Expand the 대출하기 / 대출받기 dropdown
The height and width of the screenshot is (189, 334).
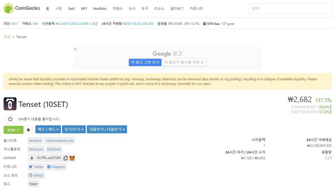[x=107, y=129]
